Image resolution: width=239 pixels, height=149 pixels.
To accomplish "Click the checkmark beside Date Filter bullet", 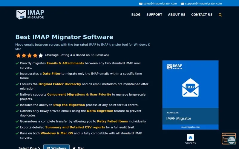I will tap(17, 74).
